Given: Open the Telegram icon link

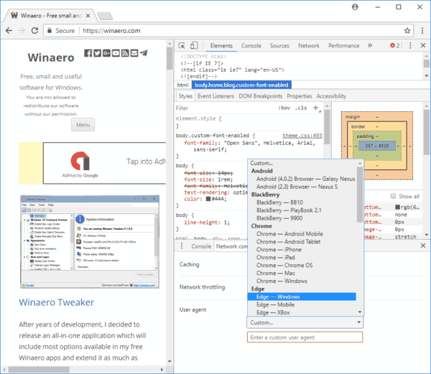Looking at the screenshot, I should click(144, 53).
